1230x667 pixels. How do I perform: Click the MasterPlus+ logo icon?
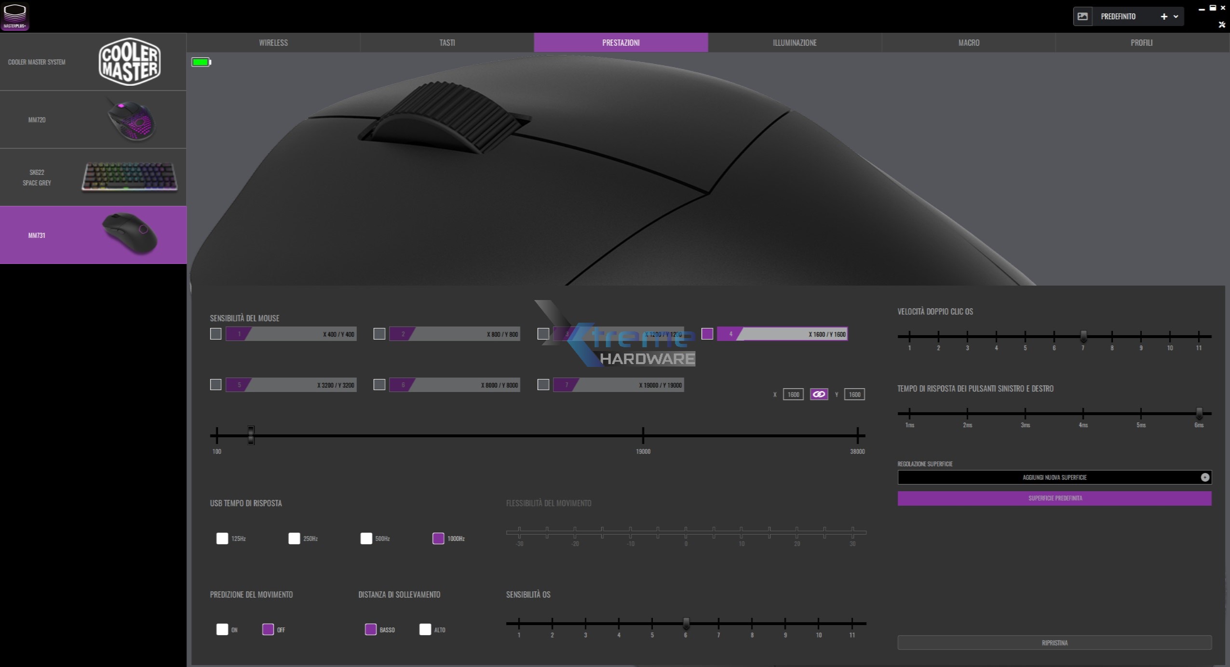coord(15,16)
